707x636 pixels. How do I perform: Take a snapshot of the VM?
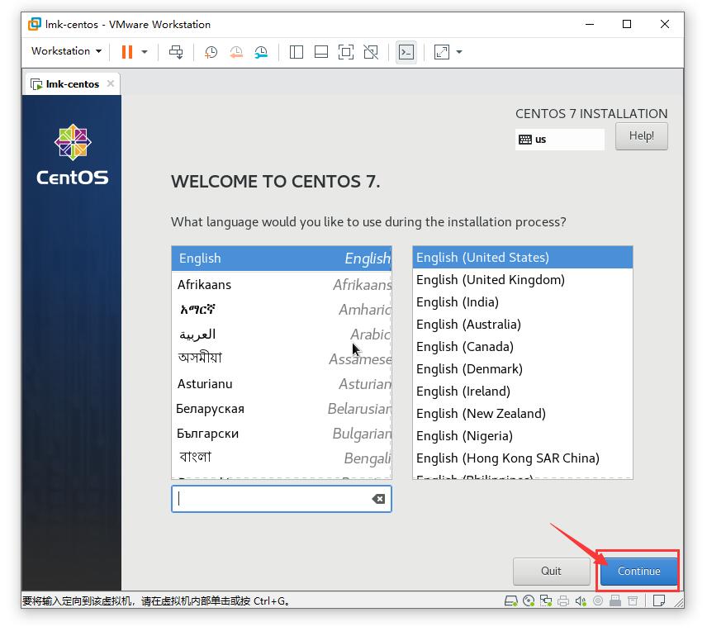[211, 52]
